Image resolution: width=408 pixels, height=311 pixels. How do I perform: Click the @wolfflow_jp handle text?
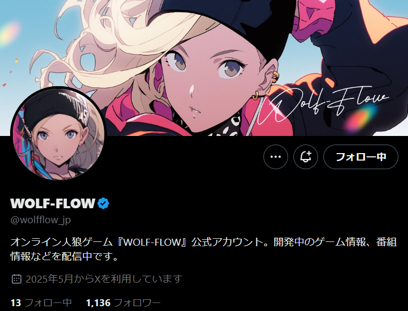point(41,220)
